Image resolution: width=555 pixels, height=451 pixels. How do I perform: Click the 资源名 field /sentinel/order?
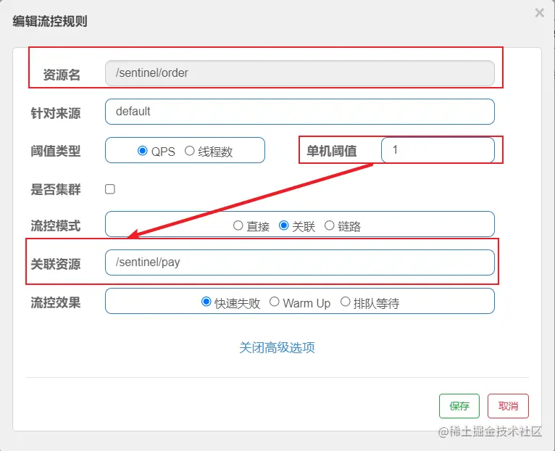point(300,73)
